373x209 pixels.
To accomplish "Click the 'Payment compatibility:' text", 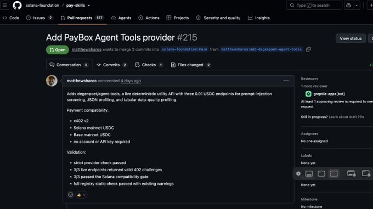I will (88, 110).
